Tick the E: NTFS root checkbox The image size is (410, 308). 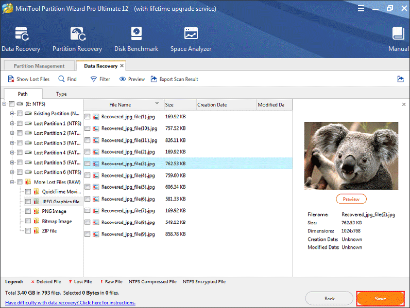(11, 104)
